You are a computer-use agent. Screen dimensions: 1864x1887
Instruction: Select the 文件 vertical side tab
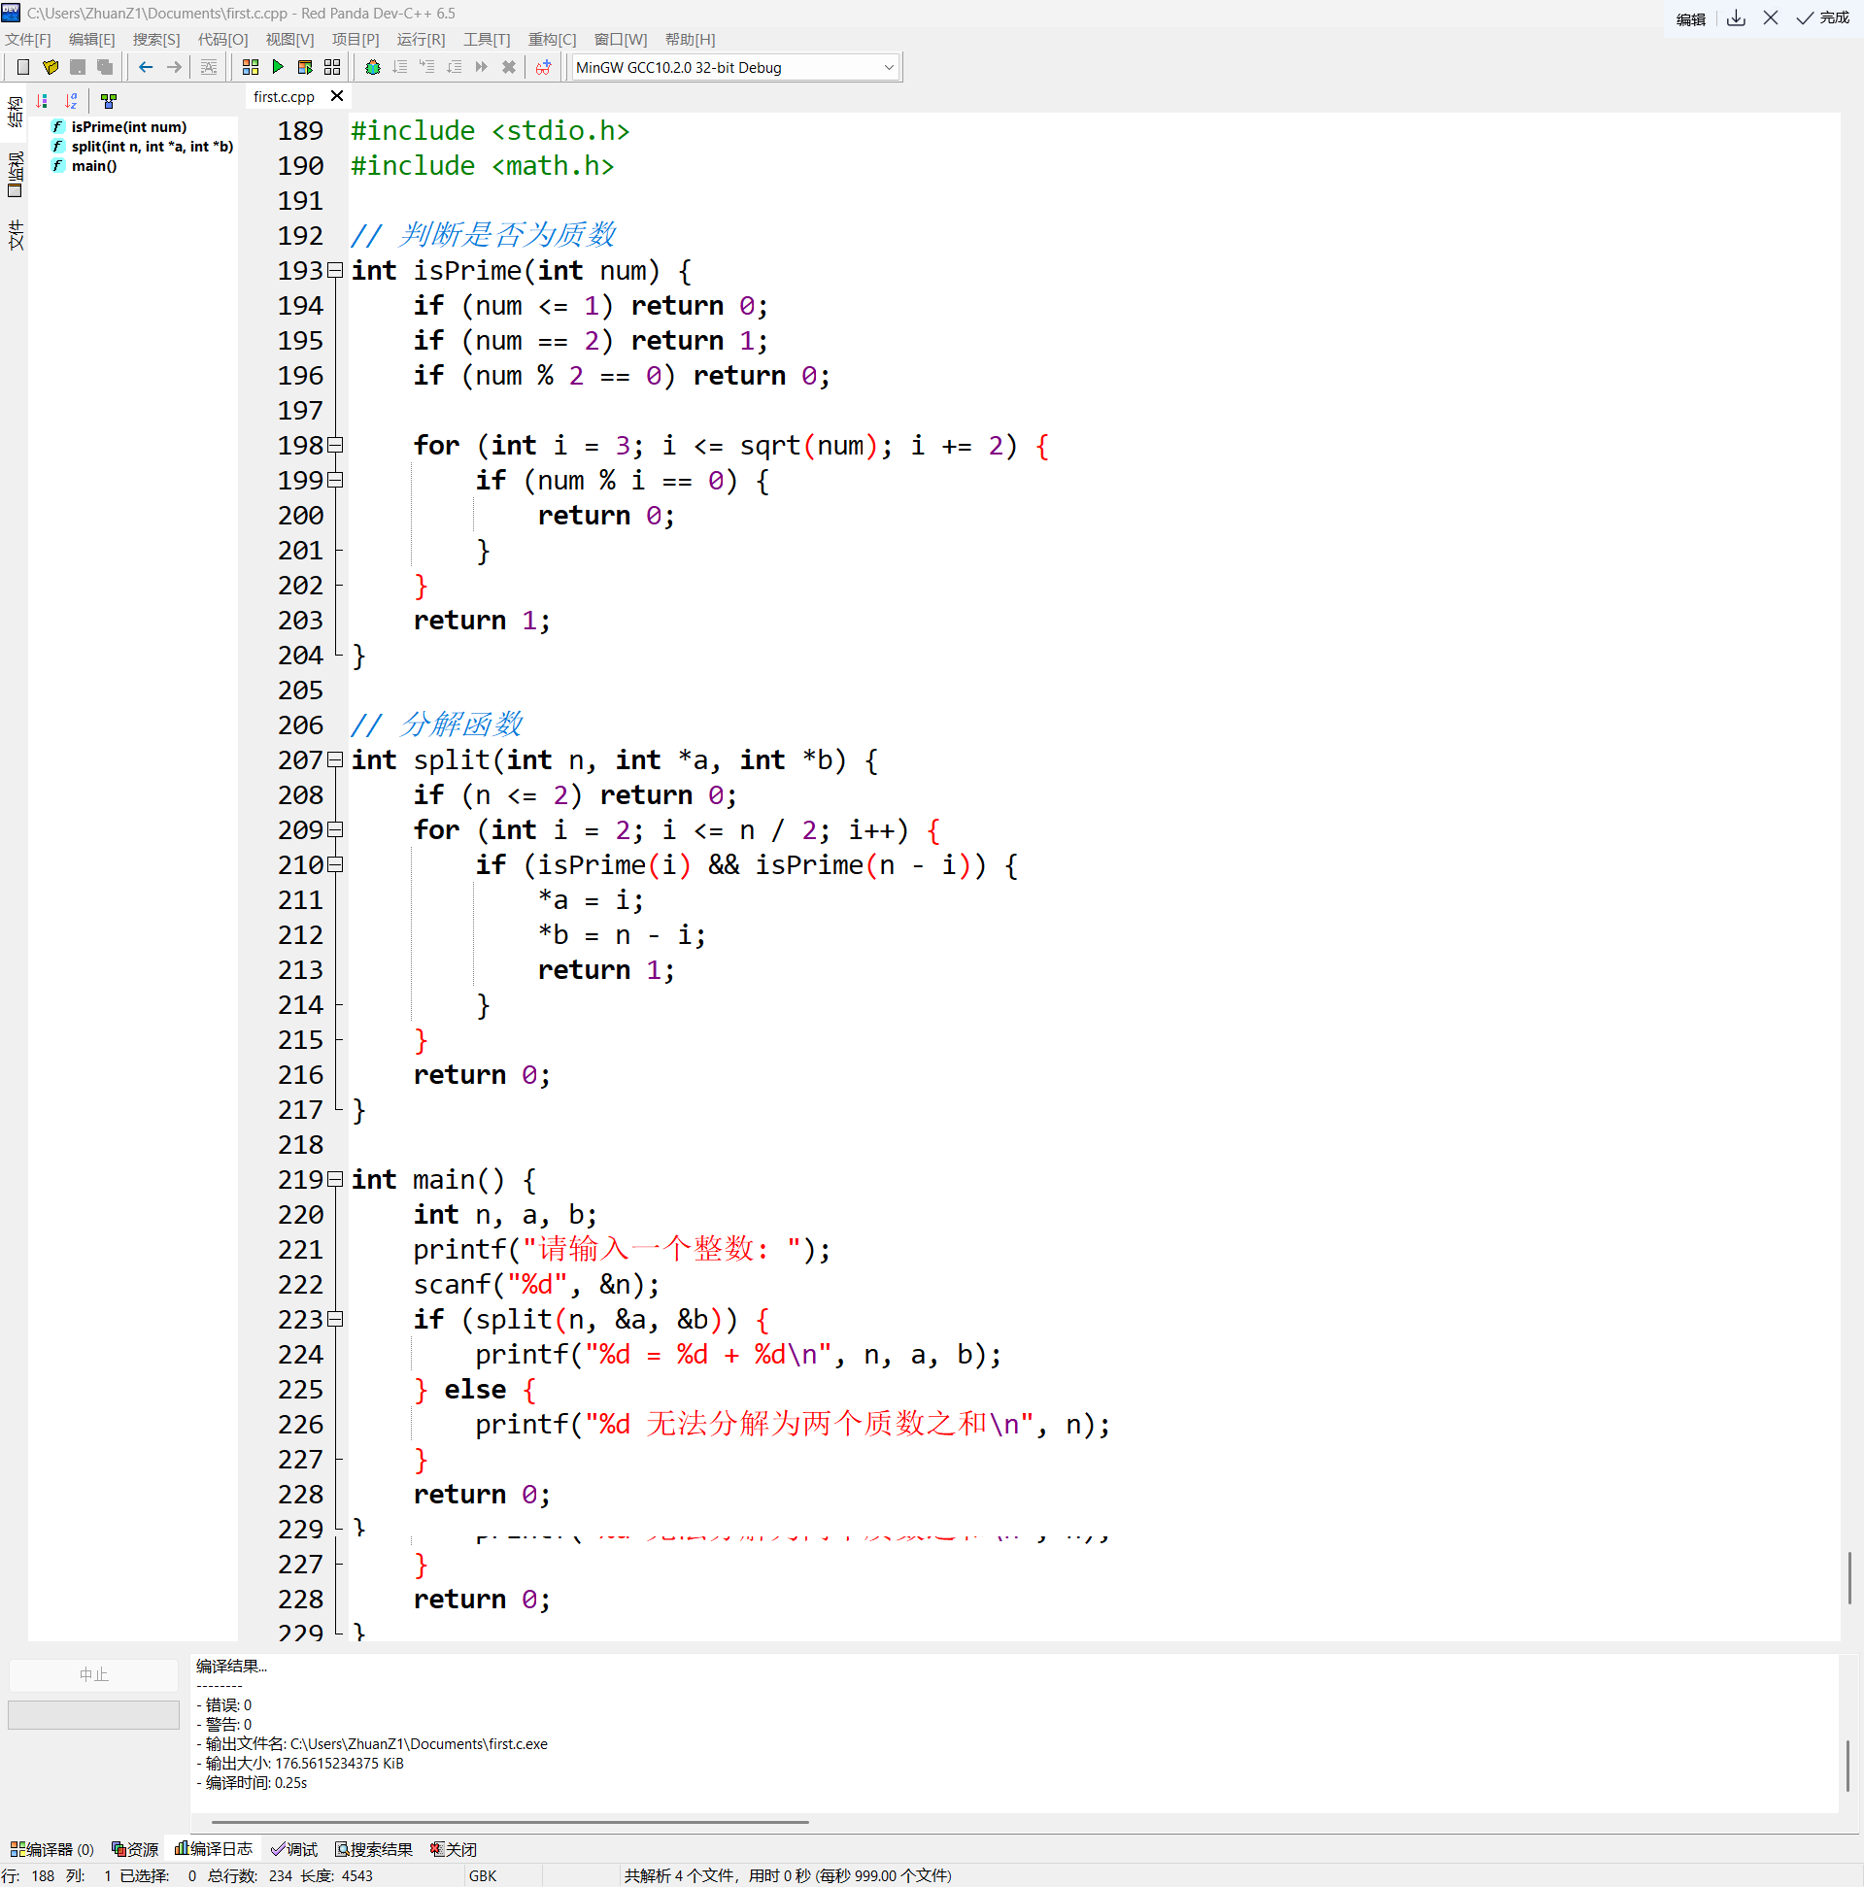coord(15,235)
